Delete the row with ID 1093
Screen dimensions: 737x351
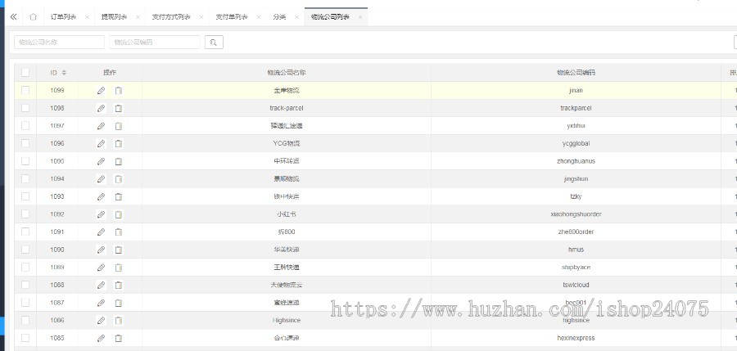coord(119,197)
